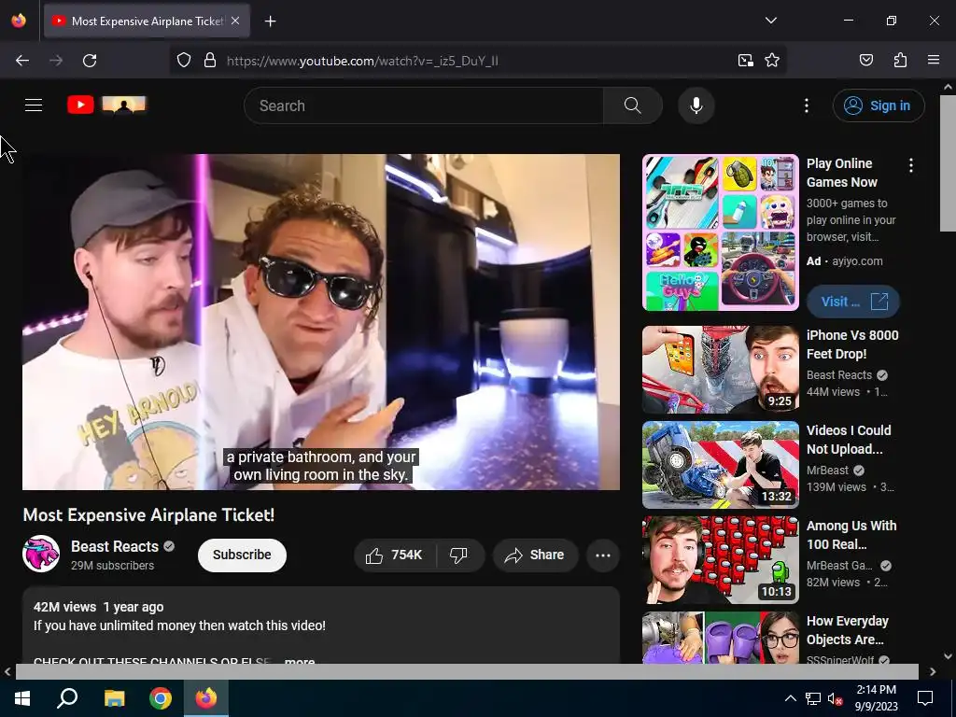This screenshot has height=717, width=956.
Task: Go back to previous page in Firefox
Action: coord(22,61)
